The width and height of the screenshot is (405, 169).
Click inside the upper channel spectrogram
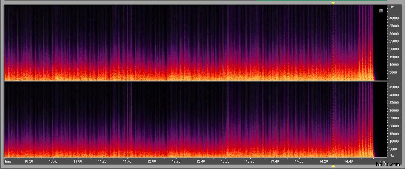pos(170,41)
